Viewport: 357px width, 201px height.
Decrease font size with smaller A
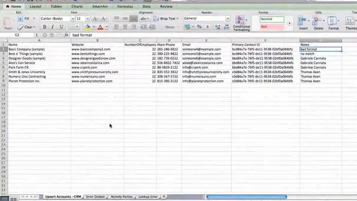(104, 18)
